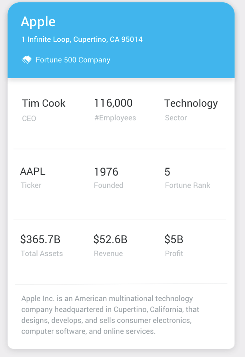Select the AAPL ticker symbol
Viewport: 245px width, 357px height.
click(x=33, y=171)
